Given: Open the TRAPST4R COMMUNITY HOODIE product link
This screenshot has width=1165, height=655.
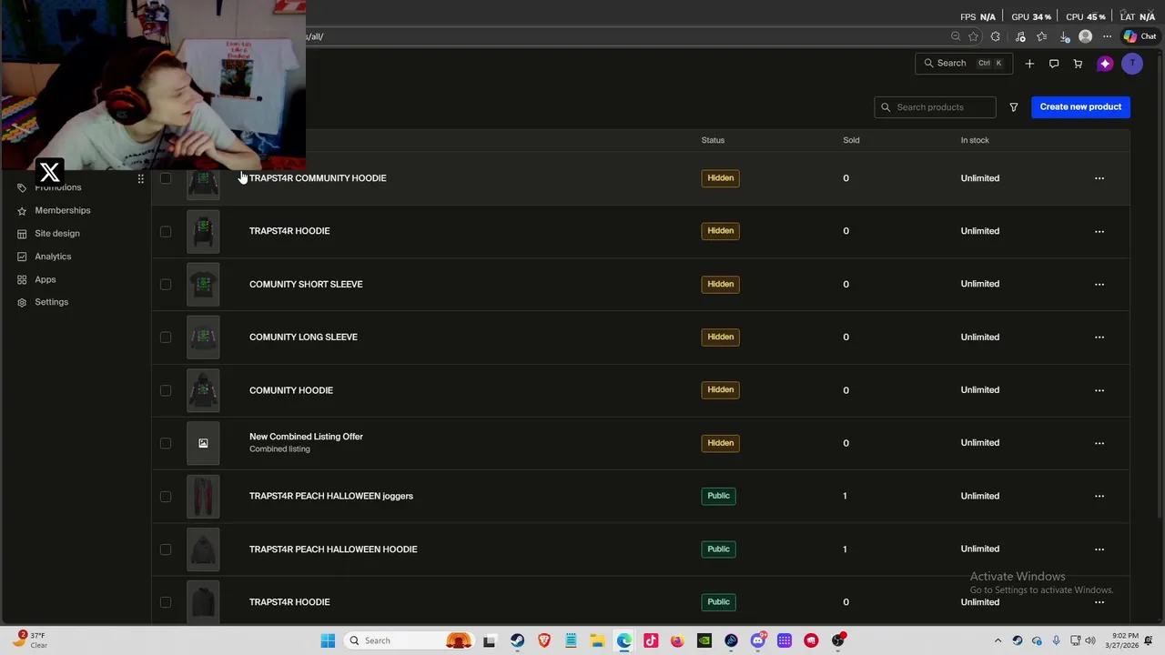Looking at the screenshot, I should pos(318,178).
